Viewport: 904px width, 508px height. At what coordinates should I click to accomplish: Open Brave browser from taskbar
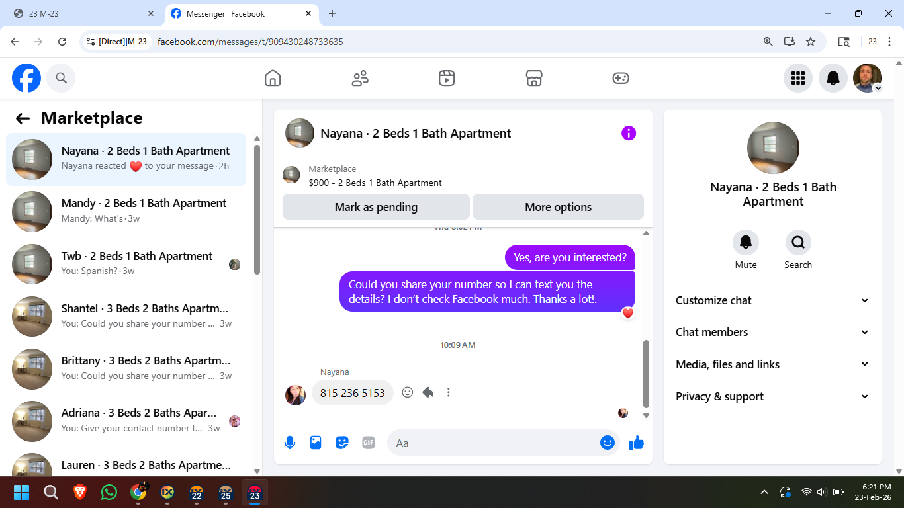[x=80, y=492]
